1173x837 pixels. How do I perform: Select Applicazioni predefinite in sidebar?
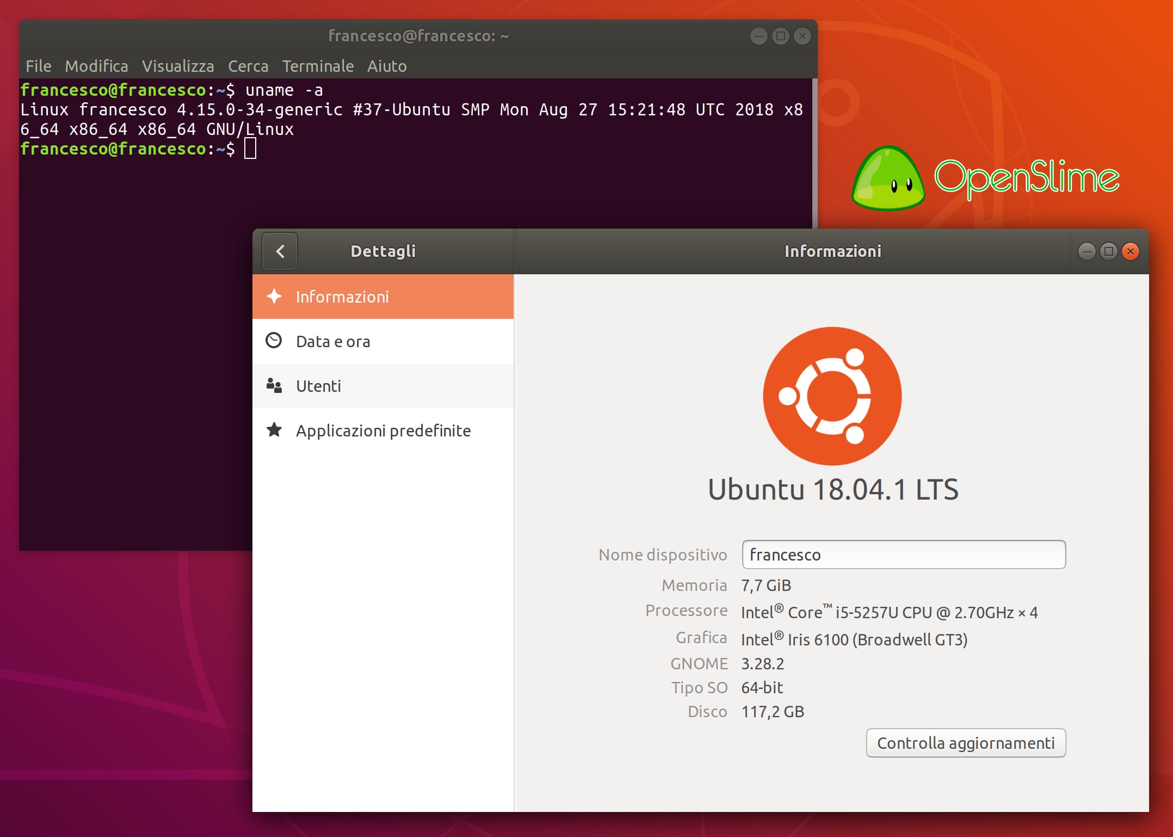[x=383, y=430]
